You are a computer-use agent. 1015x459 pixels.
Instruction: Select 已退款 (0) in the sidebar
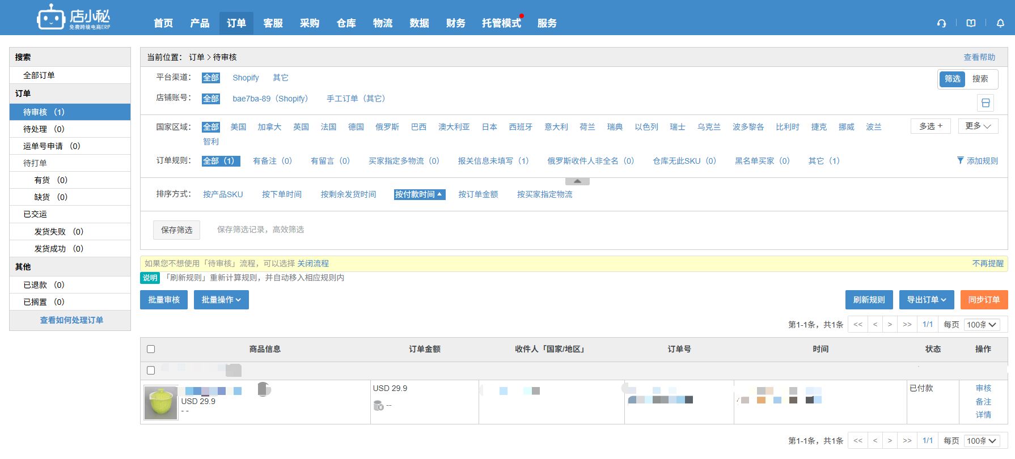coord(70,285)
